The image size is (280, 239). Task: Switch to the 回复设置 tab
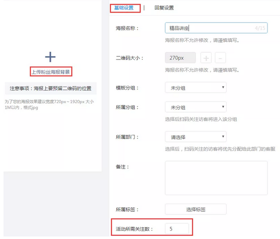(x=164, y=8)
